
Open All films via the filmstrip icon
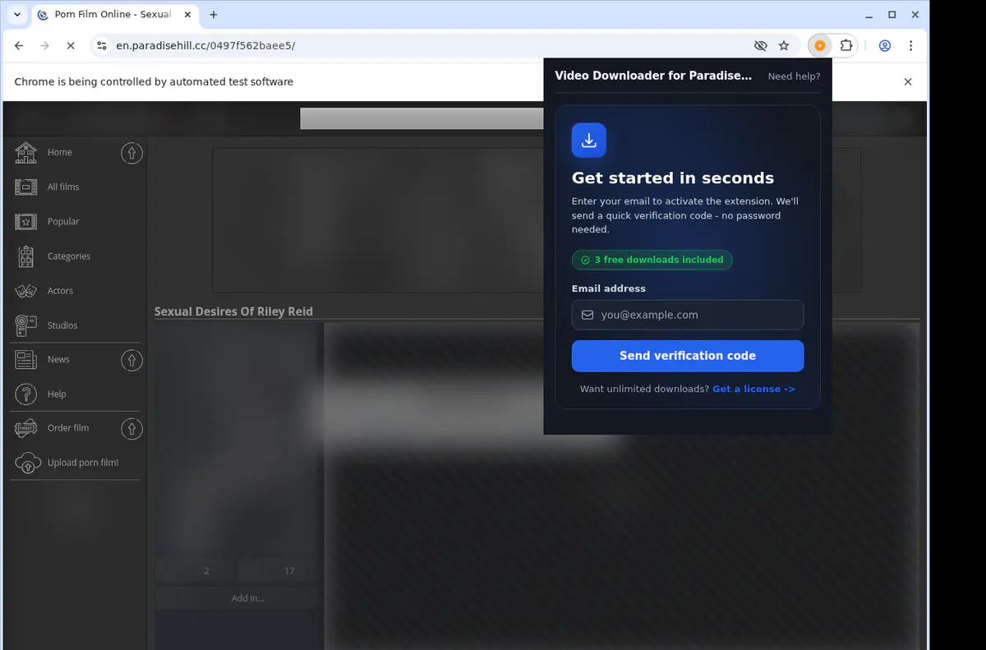tap(25, 187)
